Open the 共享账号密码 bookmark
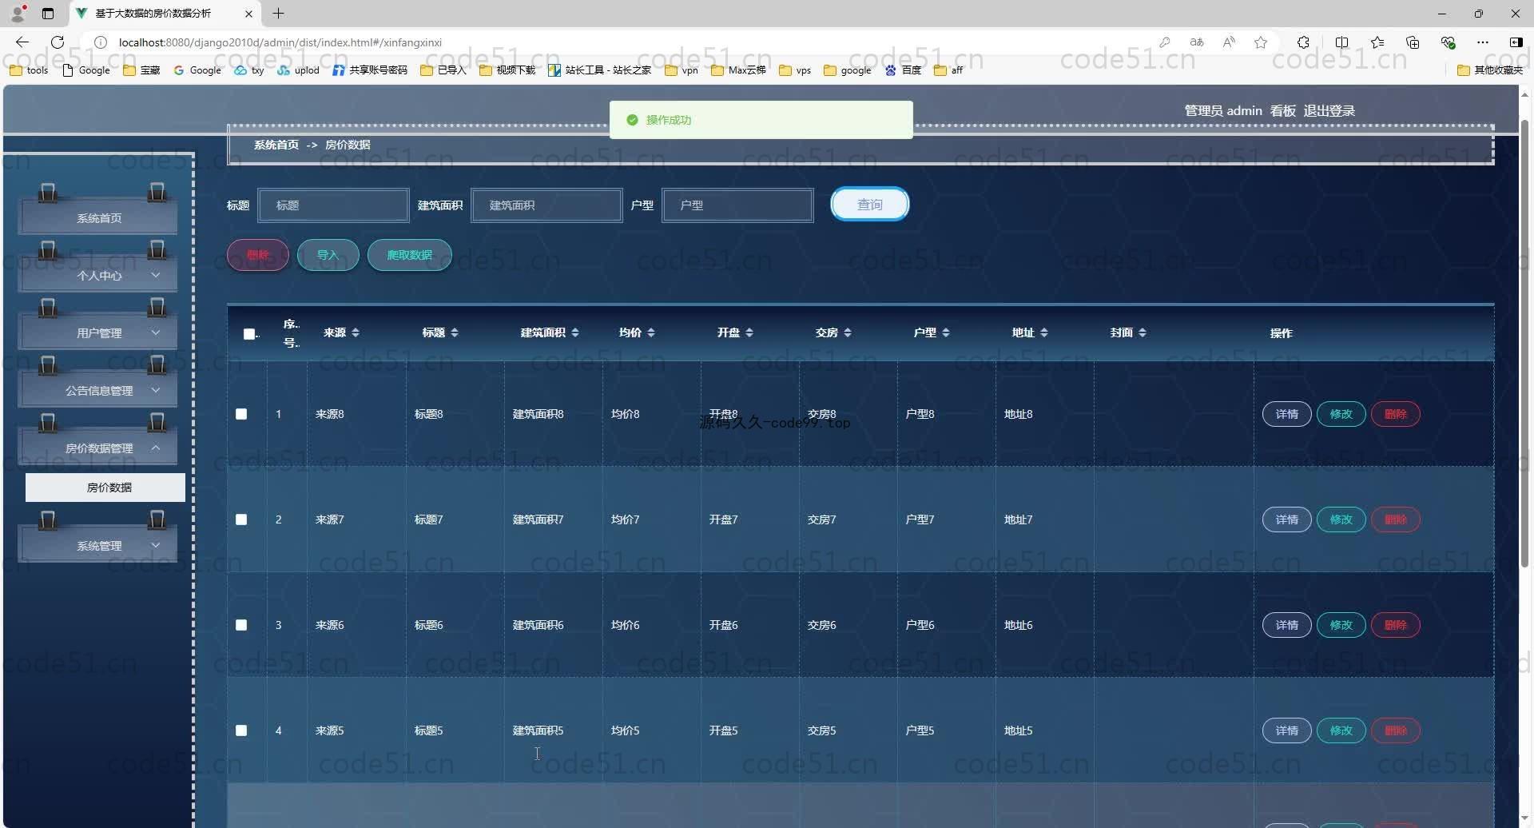Image resolution: width=1534 pixels, height=828 pixels. [x=370, y=70]
